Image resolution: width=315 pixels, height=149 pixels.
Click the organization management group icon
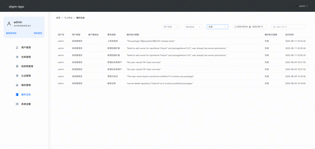[17, 85]
